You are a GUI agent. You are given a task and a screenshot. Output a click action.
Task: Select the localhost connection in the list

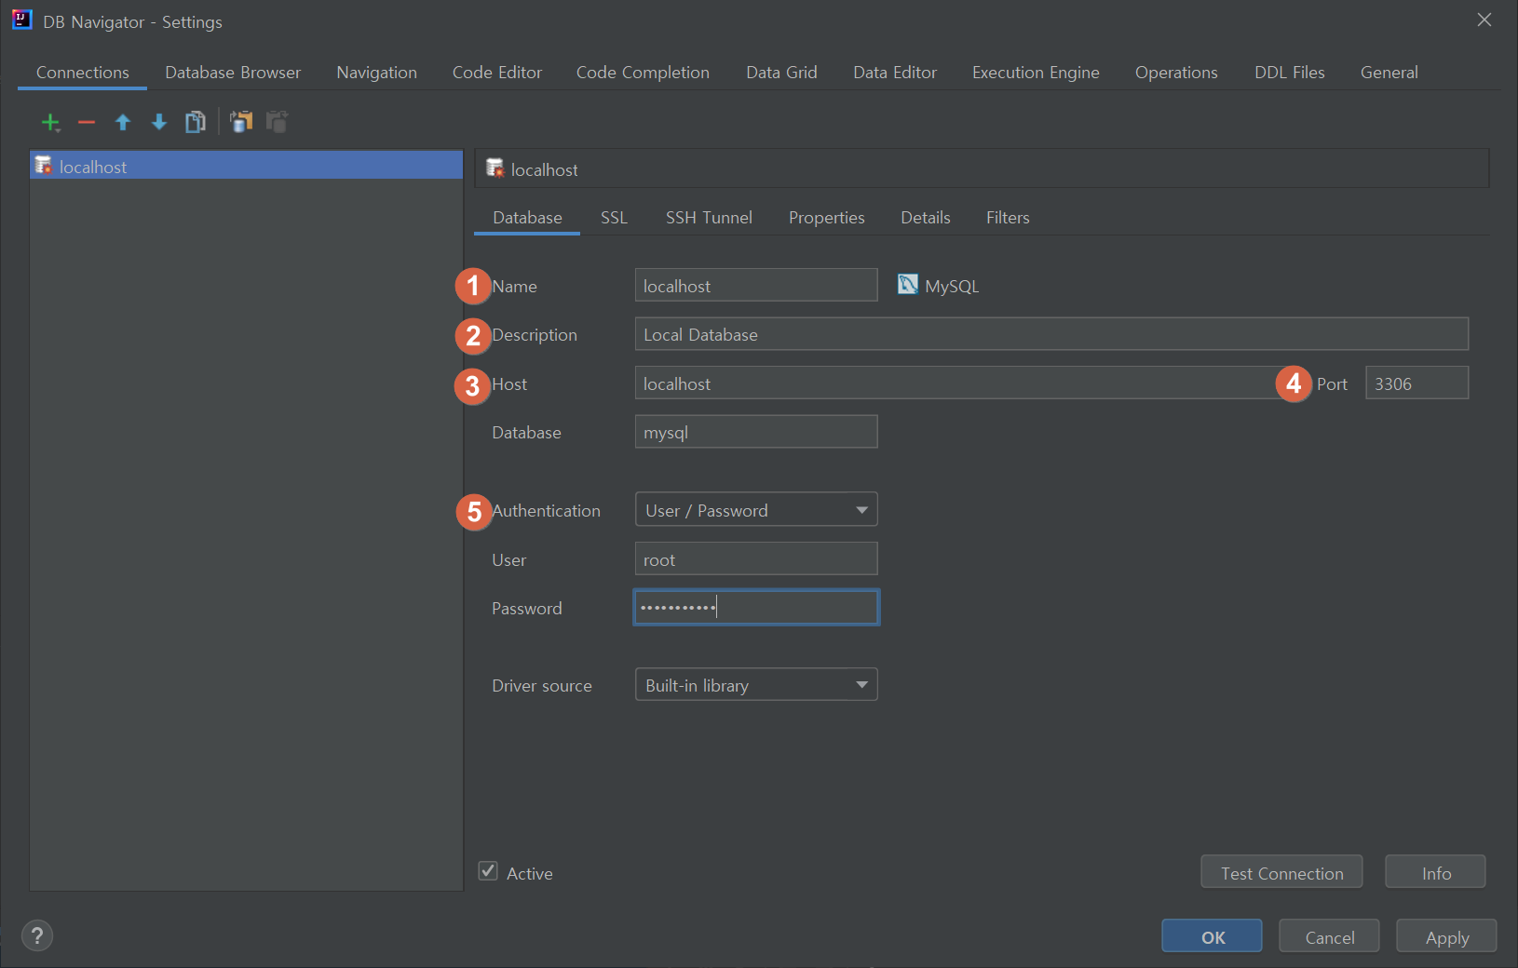point(247,166)
